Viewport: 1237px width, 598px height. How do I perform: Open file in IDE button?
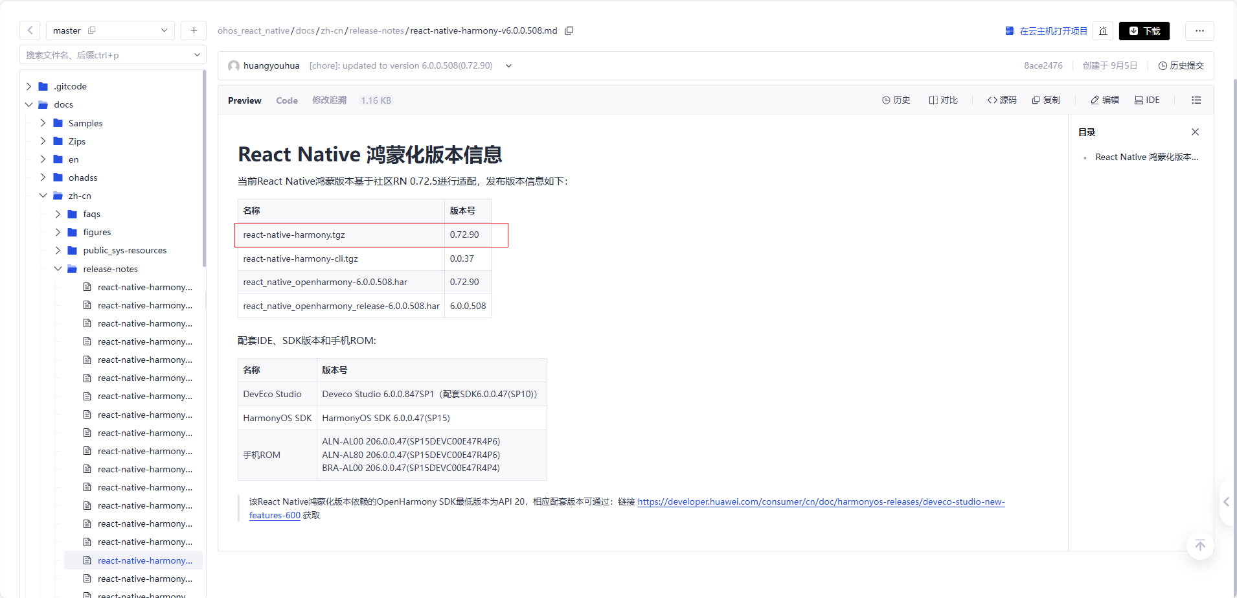pos(1147,100)
